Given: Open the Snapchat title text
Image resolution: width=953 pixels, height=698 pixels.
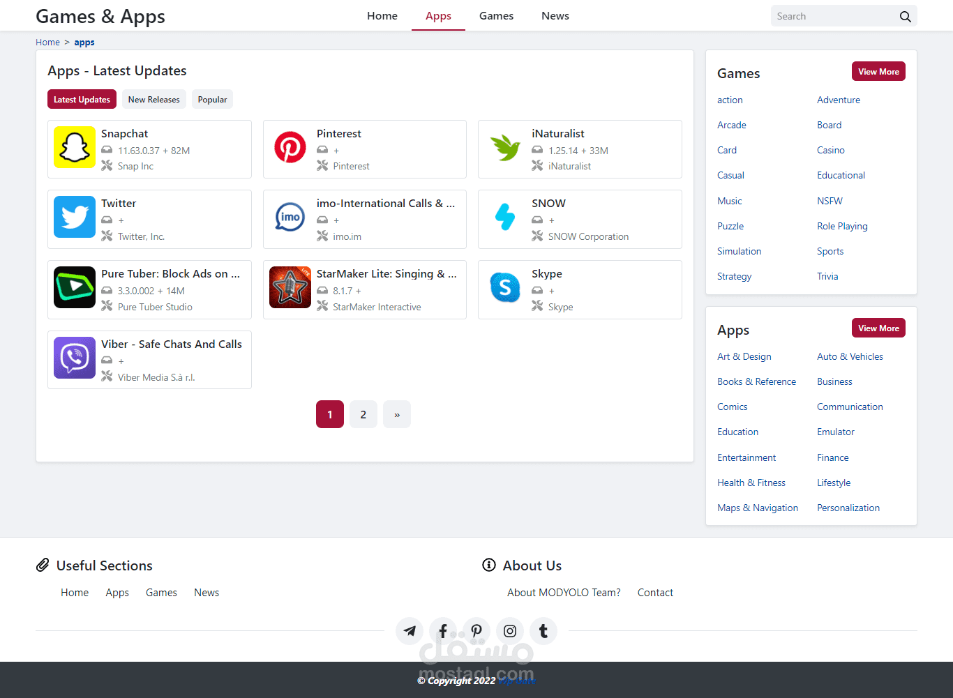Looking at the screenshot, I should [x=124, y=134].
